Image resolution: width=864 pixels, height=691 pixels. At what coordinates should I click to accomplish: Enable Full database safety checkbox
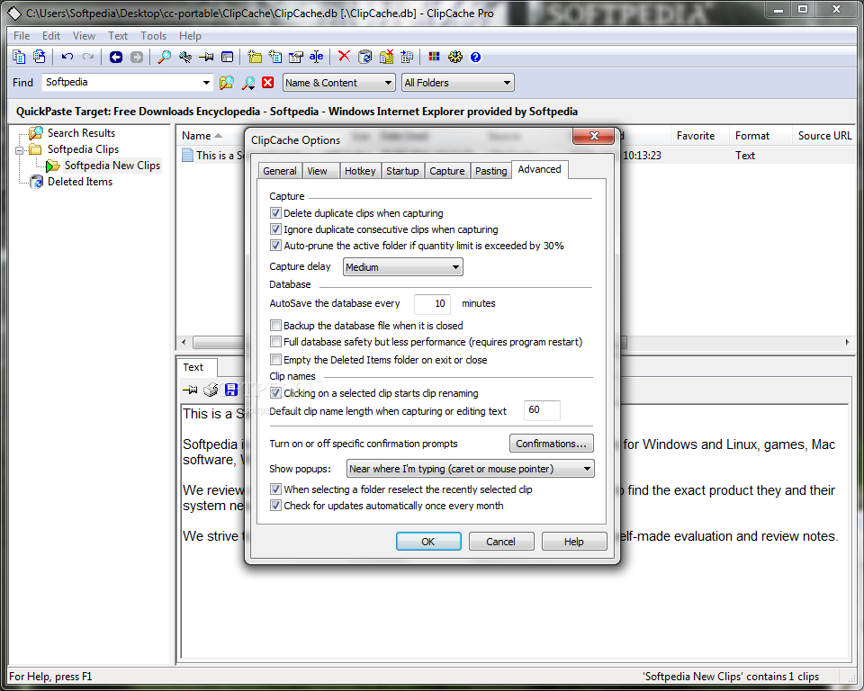click(275, 342)
